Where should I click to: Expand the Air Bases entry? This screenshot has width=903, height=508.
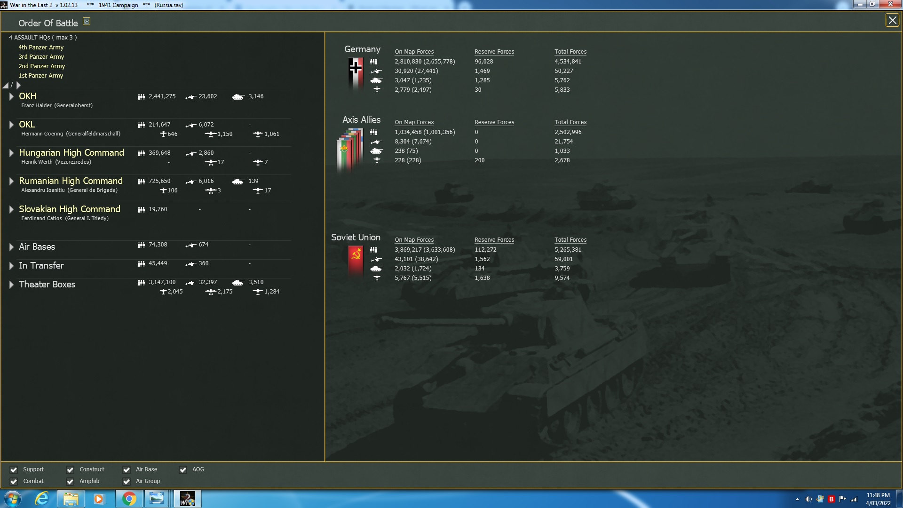click(11, 247)
